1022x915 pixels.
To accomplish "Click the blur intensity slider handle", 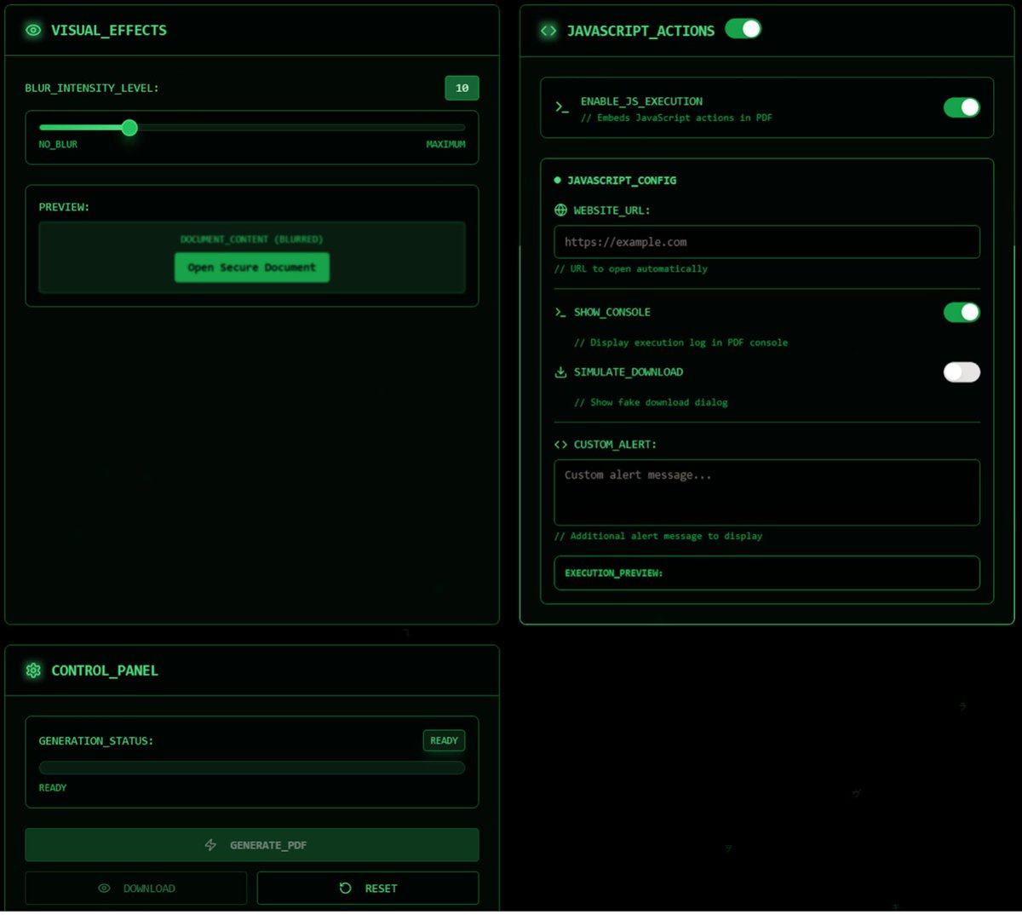I will click(x=129, y=128).
